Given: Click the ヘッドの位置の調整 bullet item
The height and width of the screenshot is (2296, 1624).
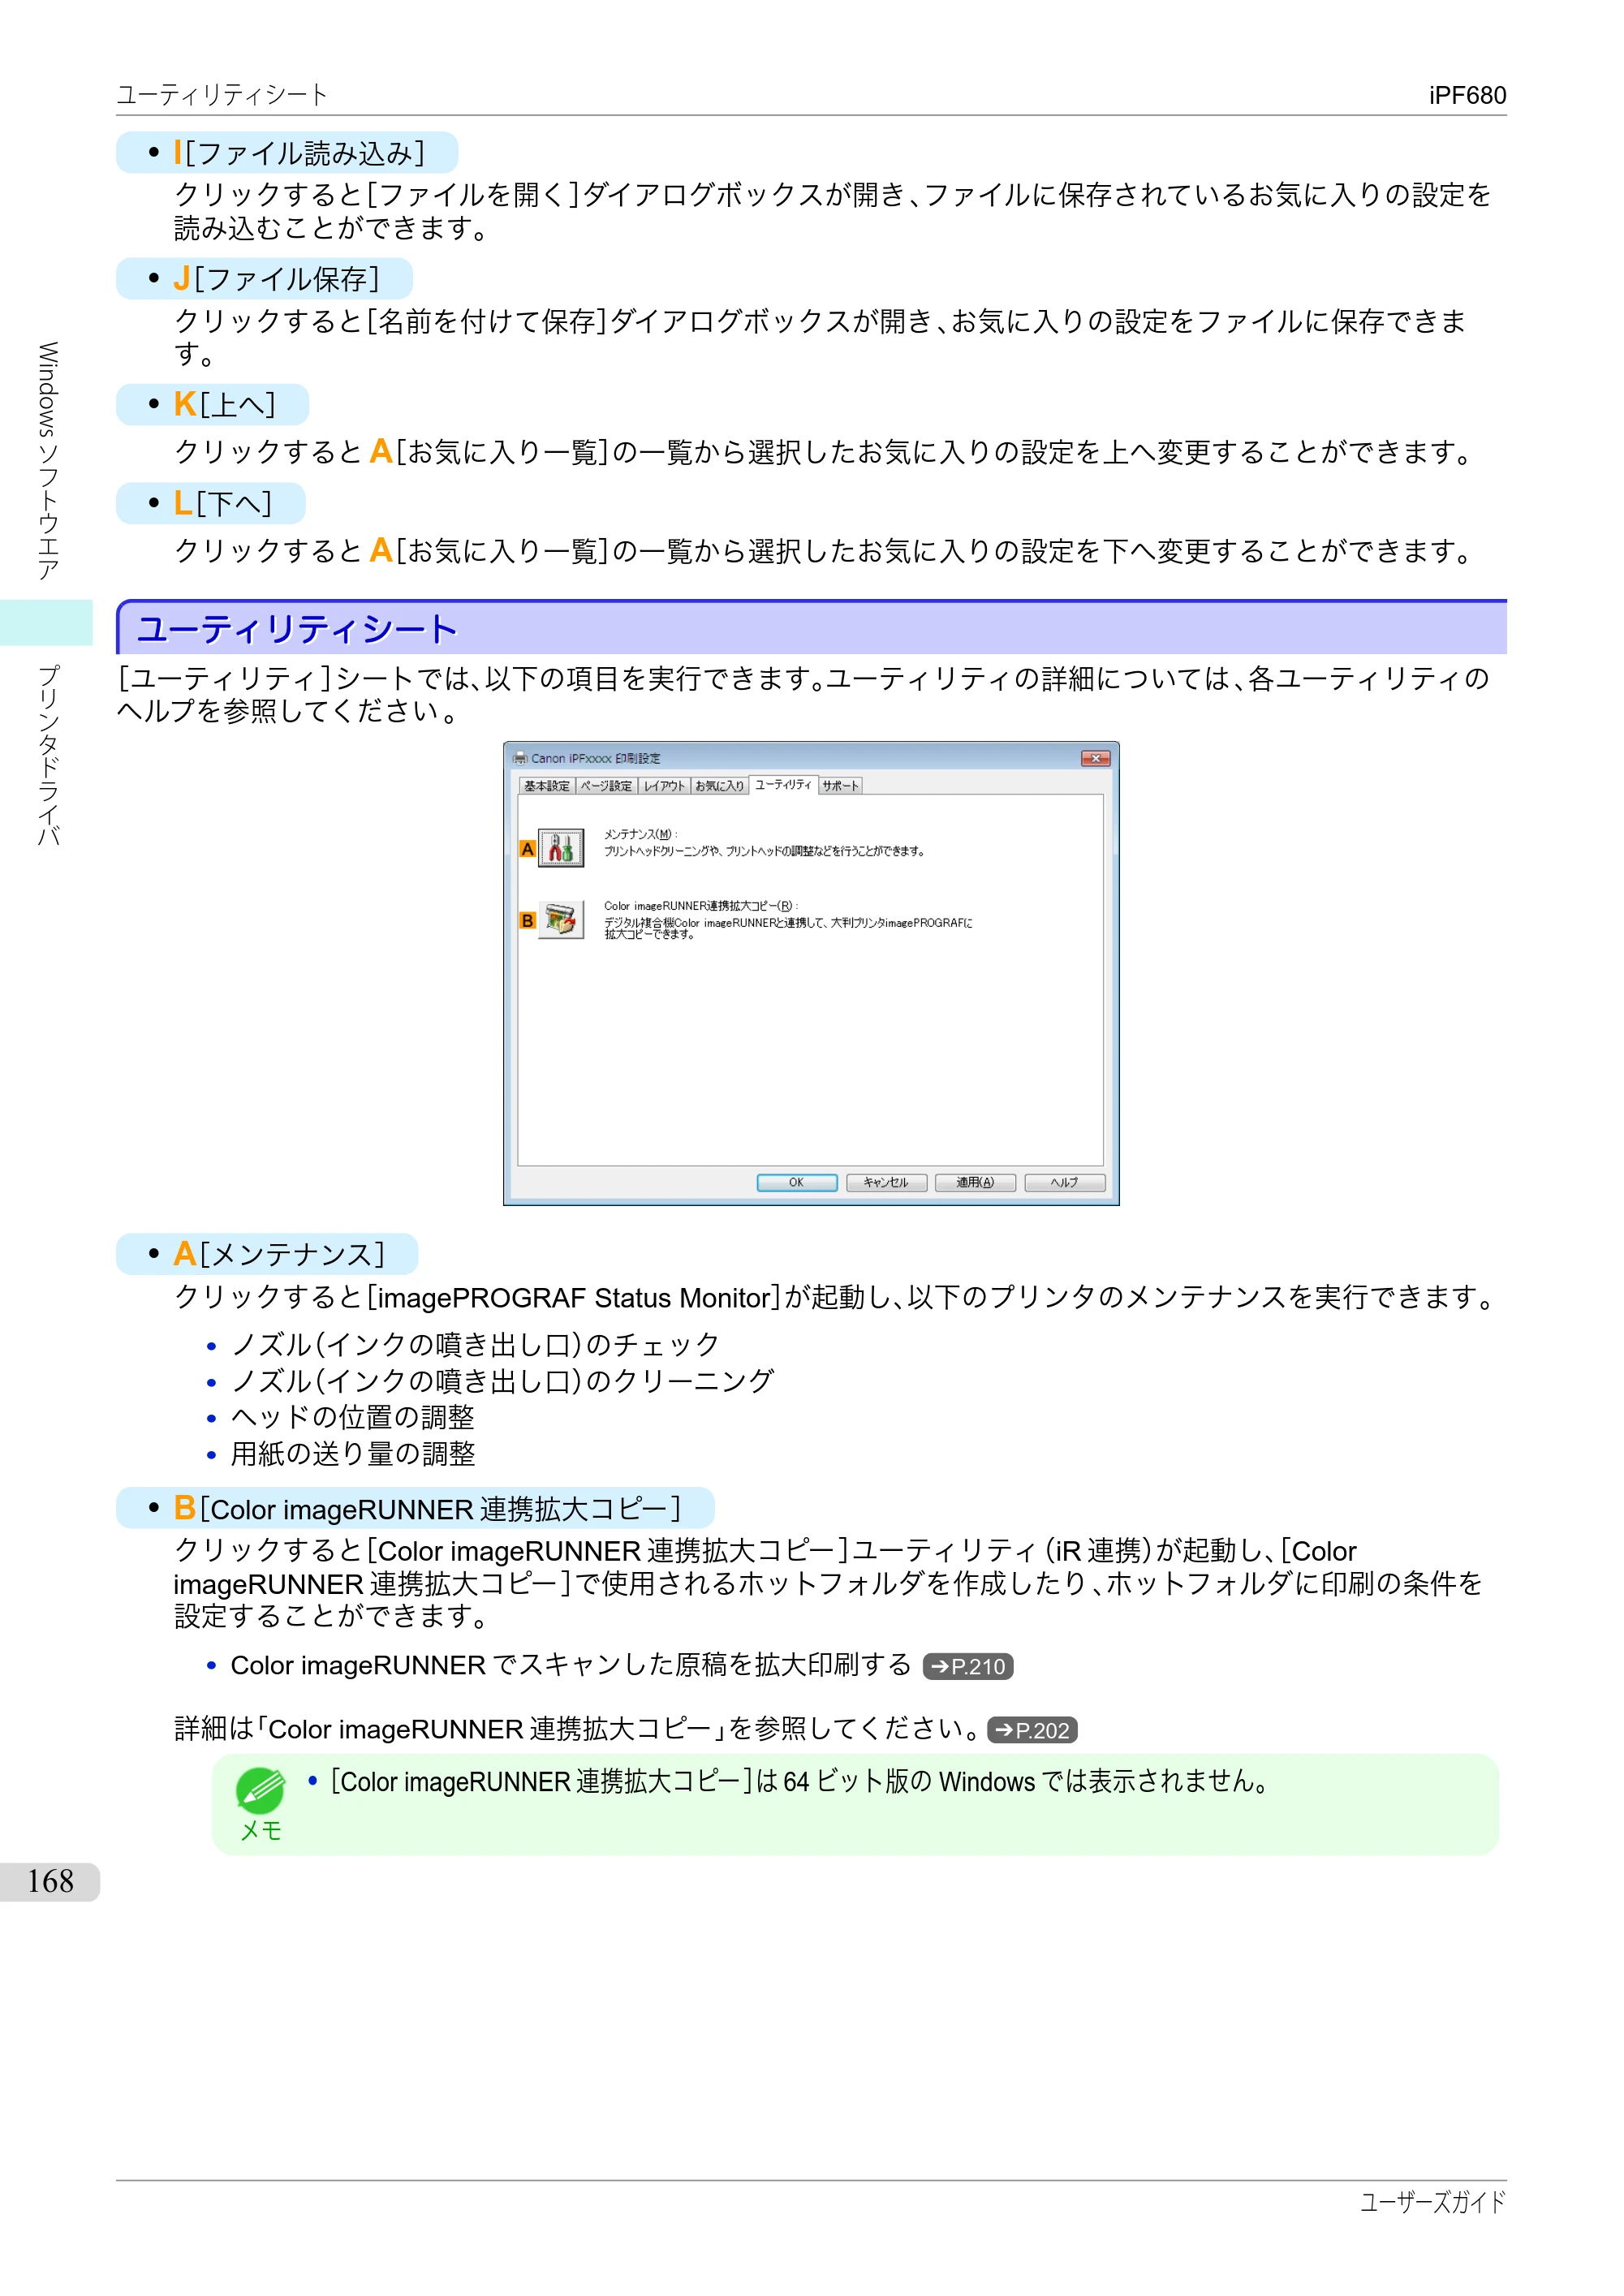Looking at the screenshot, I should click(x=353, y=1418).
